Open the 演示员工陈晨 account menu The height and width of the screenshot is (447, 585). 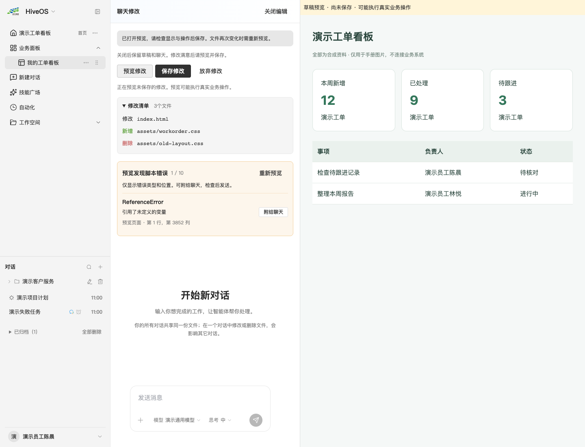pyautogui.click(x=55, y=436)
